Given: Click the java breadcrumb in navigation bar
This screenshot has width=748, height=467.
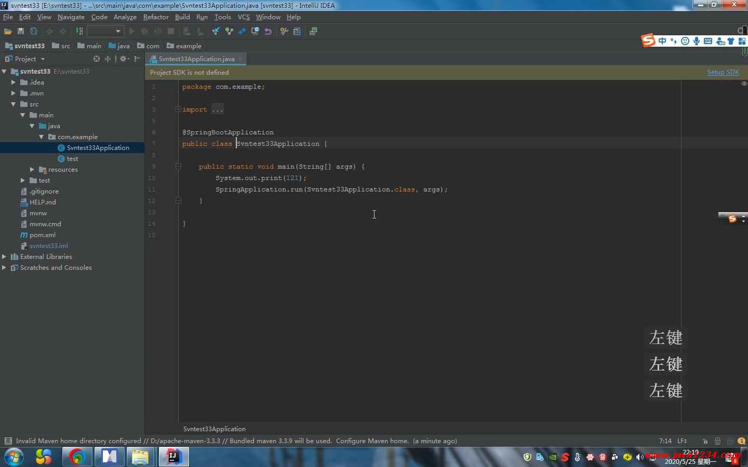Looking at the screenshot, I should point(119,46).
